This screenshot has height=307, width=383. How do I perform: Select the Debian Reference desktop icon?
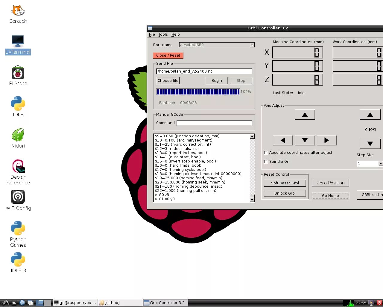pyautogui.click(x=18, y=172)
